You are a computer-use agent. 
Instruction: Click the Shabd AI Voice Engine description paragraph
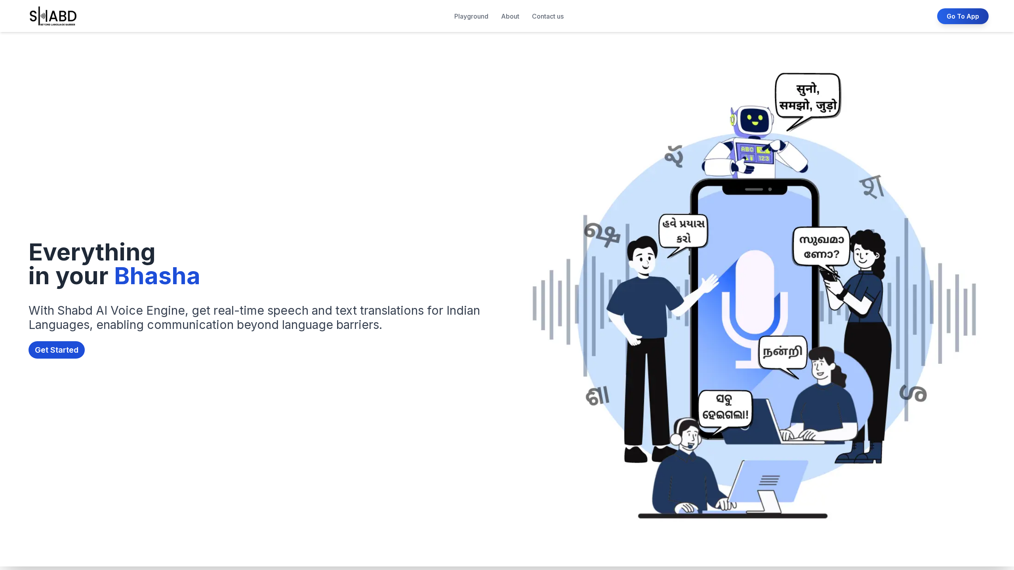(254, 317)
